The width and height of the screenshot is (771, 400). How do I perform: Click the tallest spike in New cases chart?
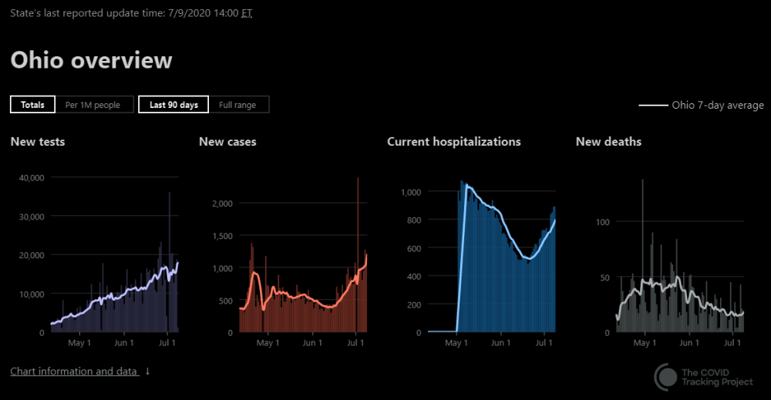coord(358,254)
